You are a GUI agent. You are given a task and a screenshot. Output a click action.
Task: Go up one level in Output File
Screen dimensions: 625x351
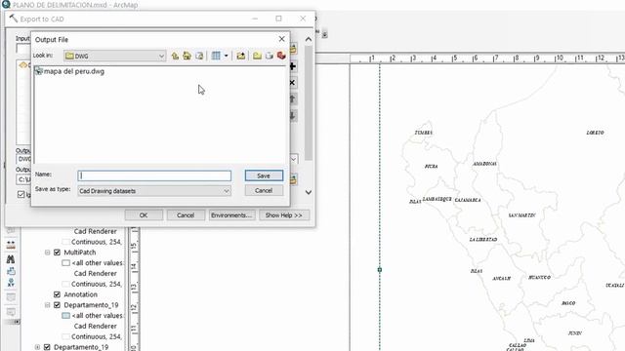175,56
